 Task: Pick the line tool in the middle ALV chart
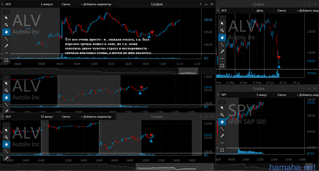6,105
